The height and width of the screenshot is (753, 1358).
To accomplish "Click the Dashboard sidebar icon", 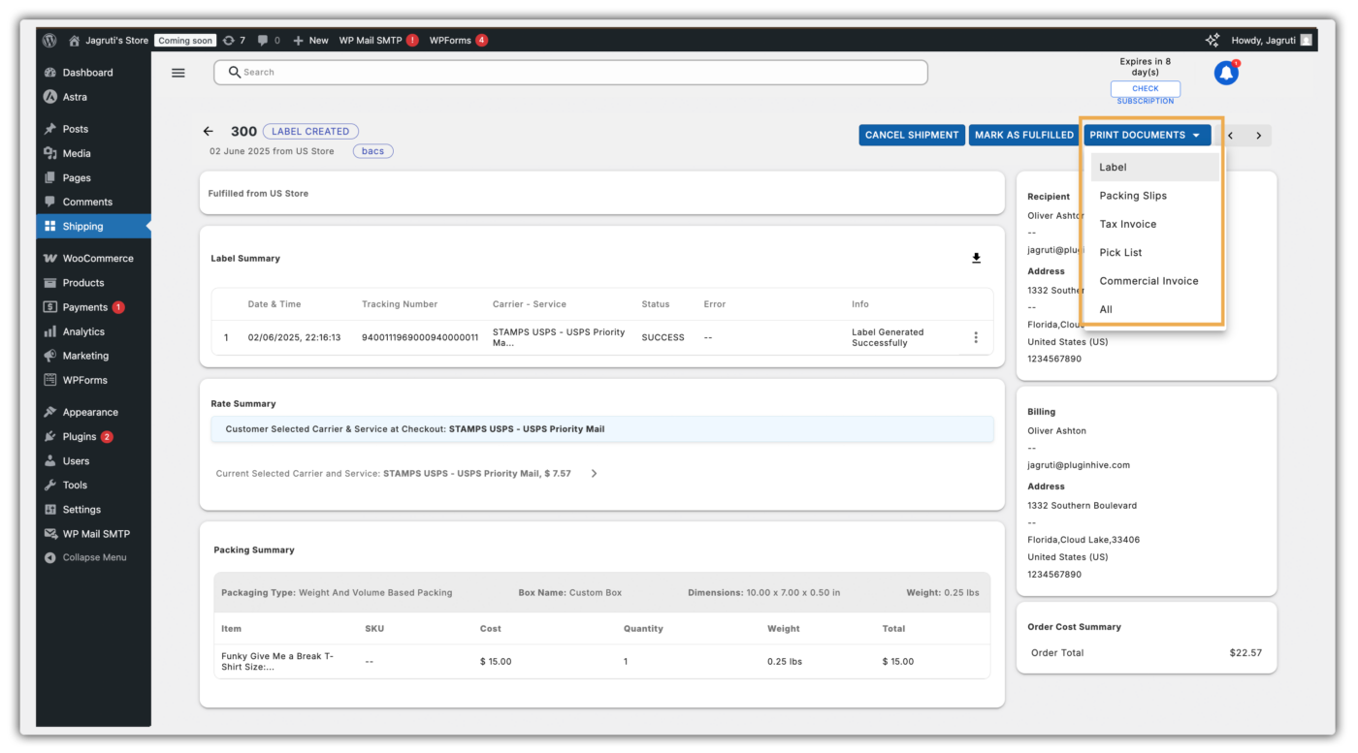I will pyautogui.click(x=50, y=73).
